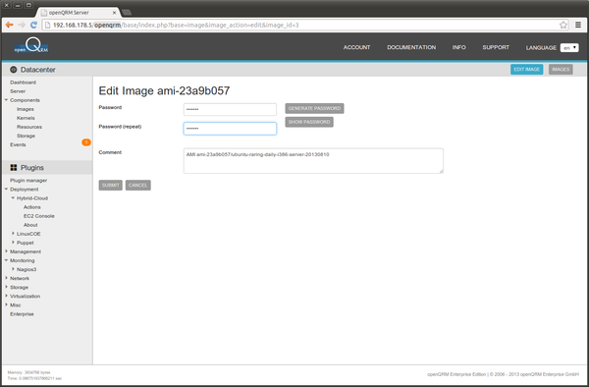589x387 pixels.
Task: Collapse the Components tree node
Action: tap(6, 100)
